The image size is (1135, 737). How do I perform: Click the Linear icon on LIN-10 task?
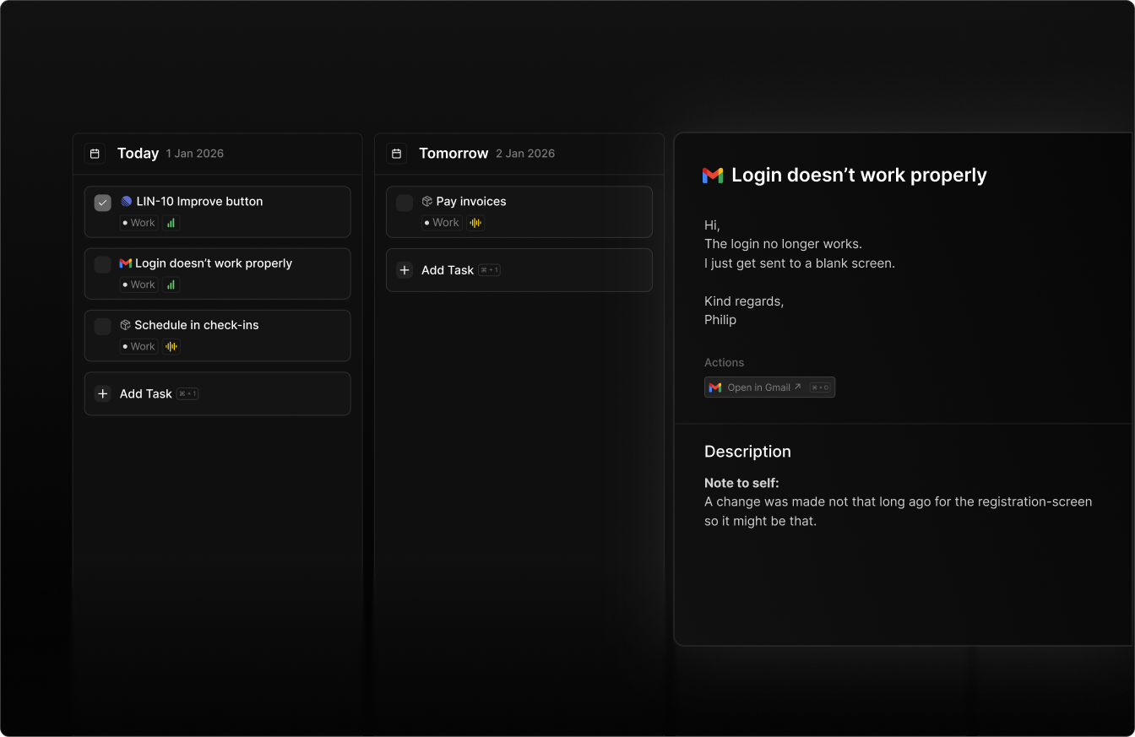click(x=126, y=202)
